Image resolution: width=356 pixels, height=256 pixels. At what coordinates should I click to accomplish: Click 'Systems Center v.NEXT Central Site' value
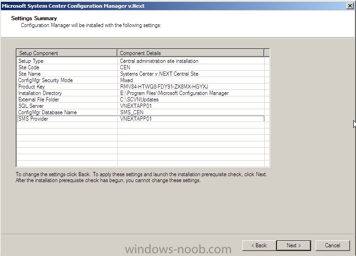tap(159, 74)
